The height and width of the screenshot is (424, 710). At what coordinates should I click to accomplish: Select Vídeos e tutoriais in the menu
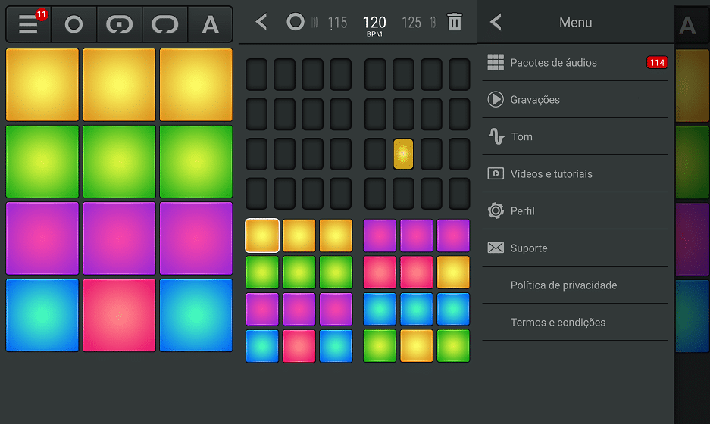(x=551, y=173)
